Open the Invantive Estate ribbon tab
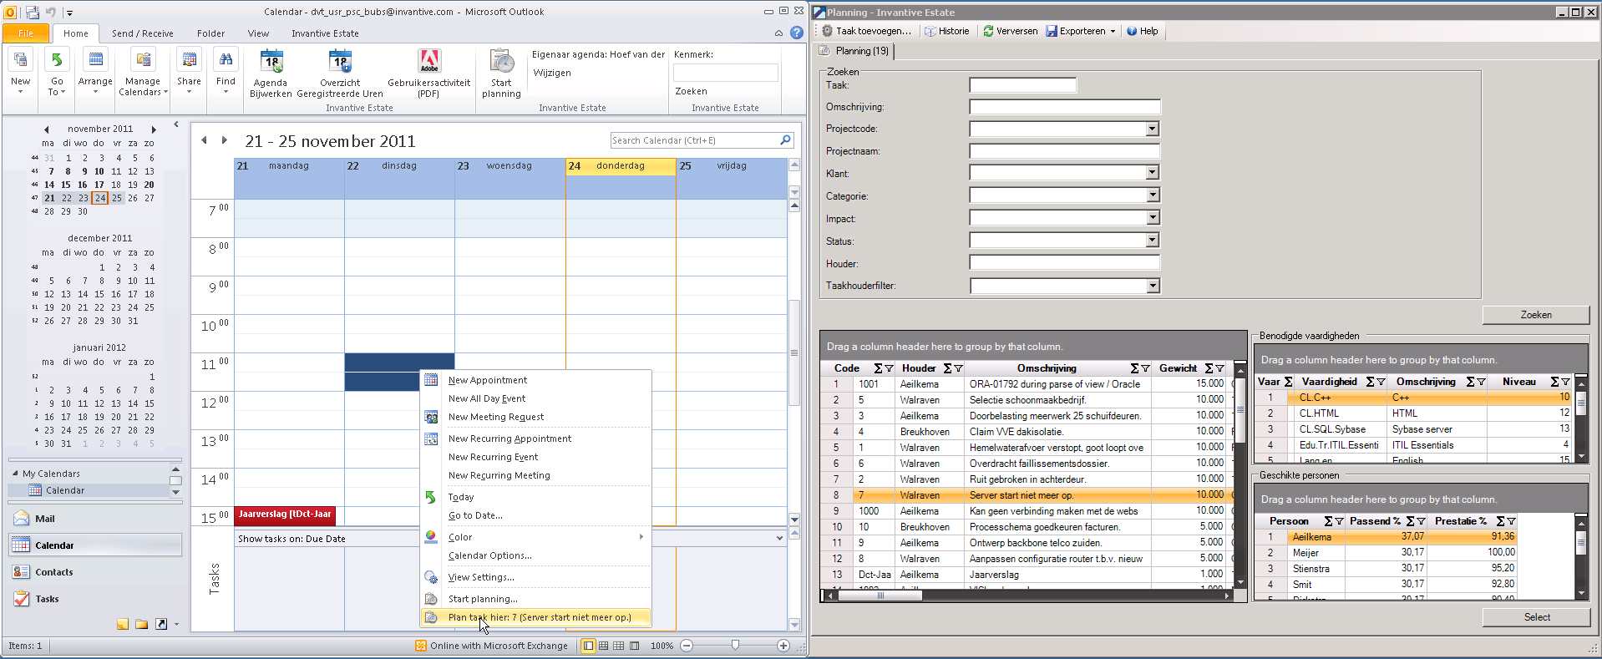The height and width of the screenshot is (659, 1602). click(x=325, y=33)
